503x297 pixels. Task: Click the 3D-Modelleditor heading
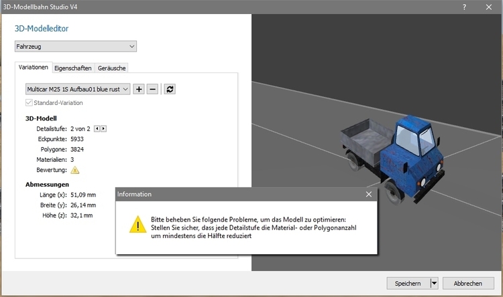coord(42,29)
